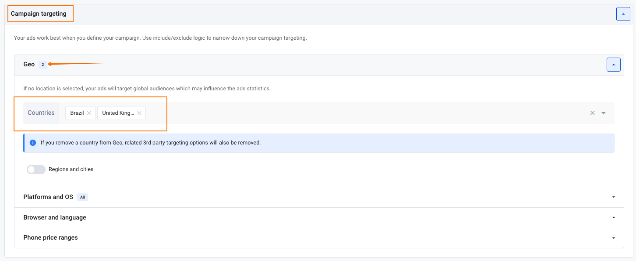This screenshot has width=636, height=261.
Task: Enable the Regions and cities toggle
Action: (36, 169)
